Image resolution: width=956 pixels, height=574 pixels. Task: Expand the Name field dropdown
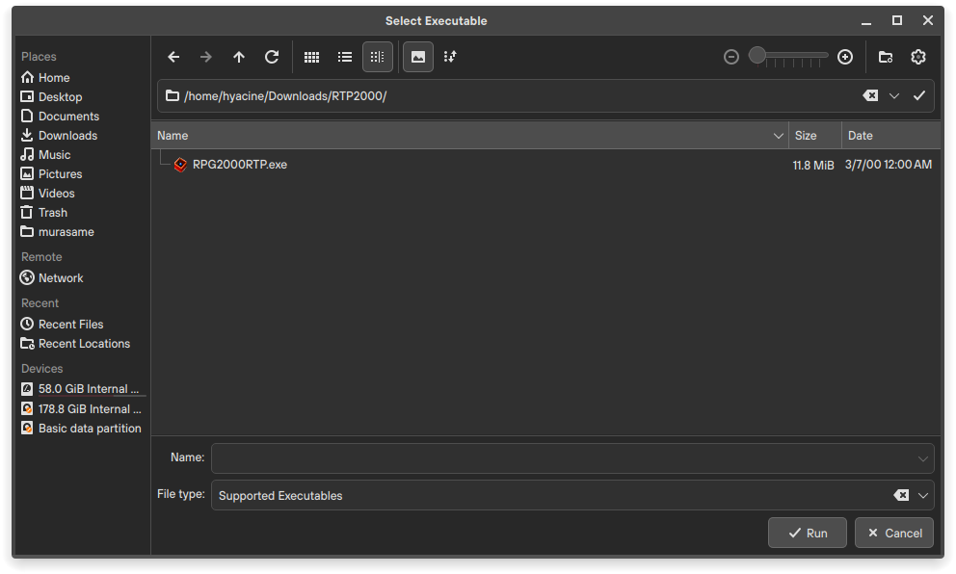923,458
